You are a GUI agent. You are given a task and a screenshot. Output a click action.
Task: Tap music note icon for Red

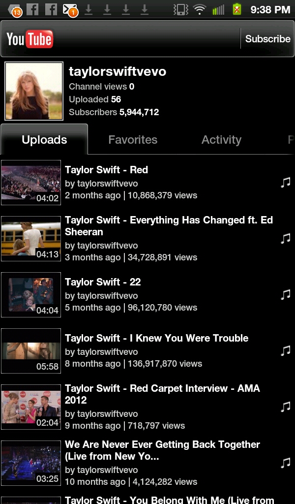click(285, 182)
